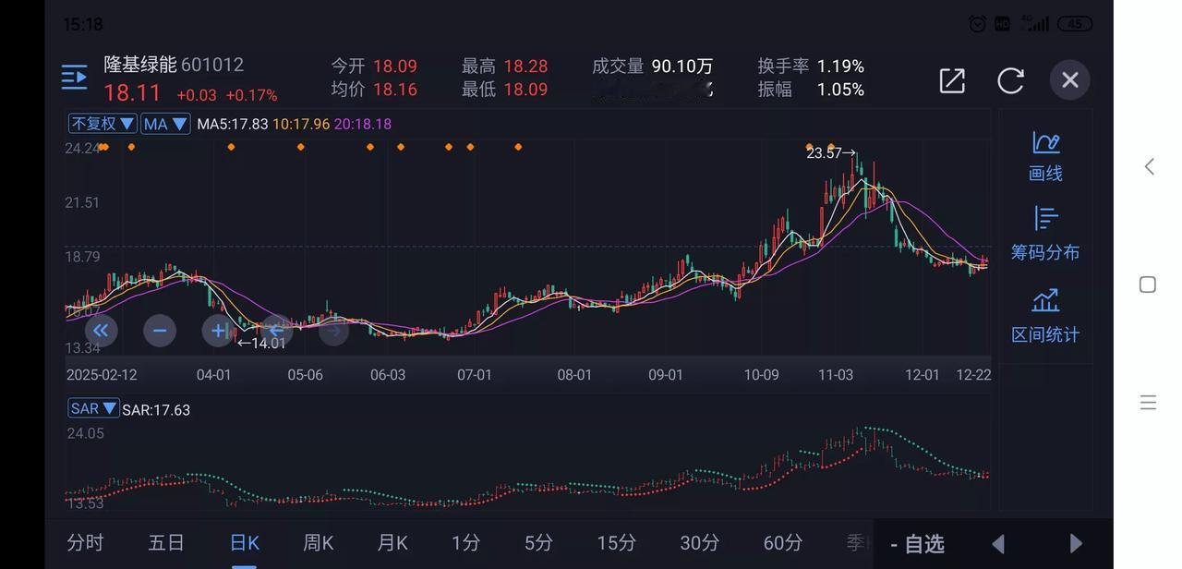Select the 15分 period tab
The width and height of the screenshot is (1182, 569).
(x=616, y=543)
